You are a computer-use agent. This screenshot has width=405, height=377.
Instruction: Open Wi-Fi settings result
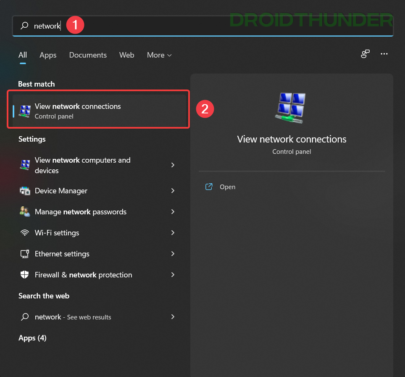100,233
